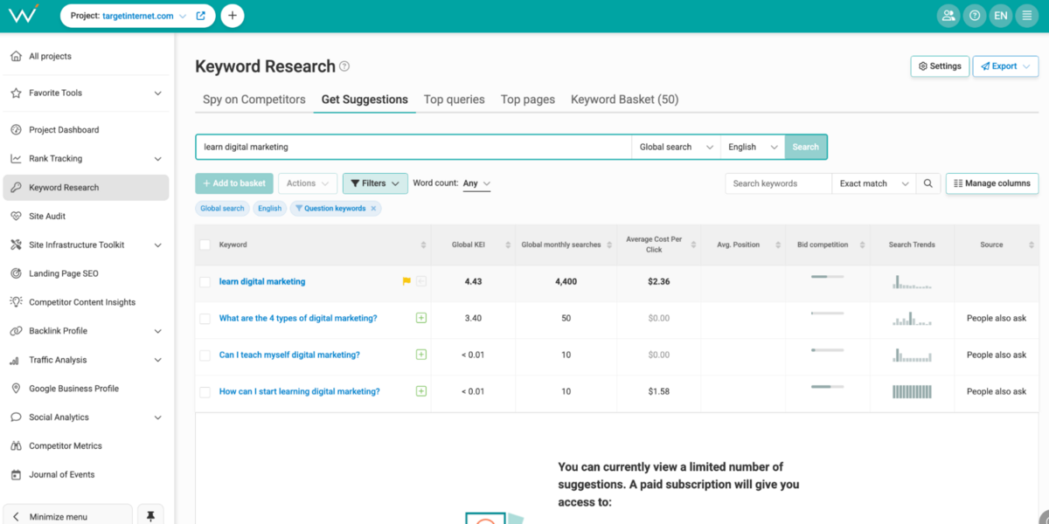The image size is (1049, 524).
Task: Expand Site Infrastructure Toolkit submenu
Action: click(x=158, y=245)
